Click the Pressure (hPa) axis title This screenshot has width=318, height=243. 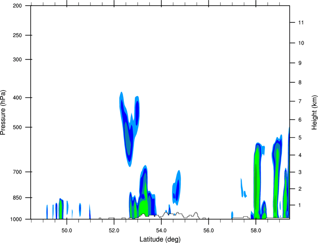pyautogui.click(x=3, y=113)
